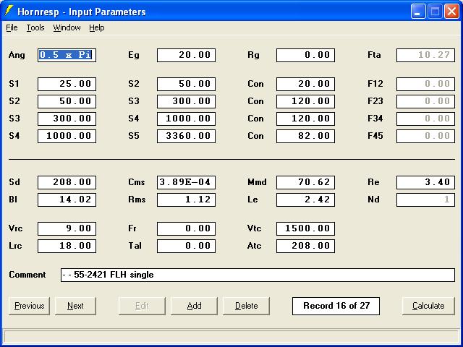This screenshot has height=347, width=463.
Task: Click the F45 field
Action: tap(425, 136)
